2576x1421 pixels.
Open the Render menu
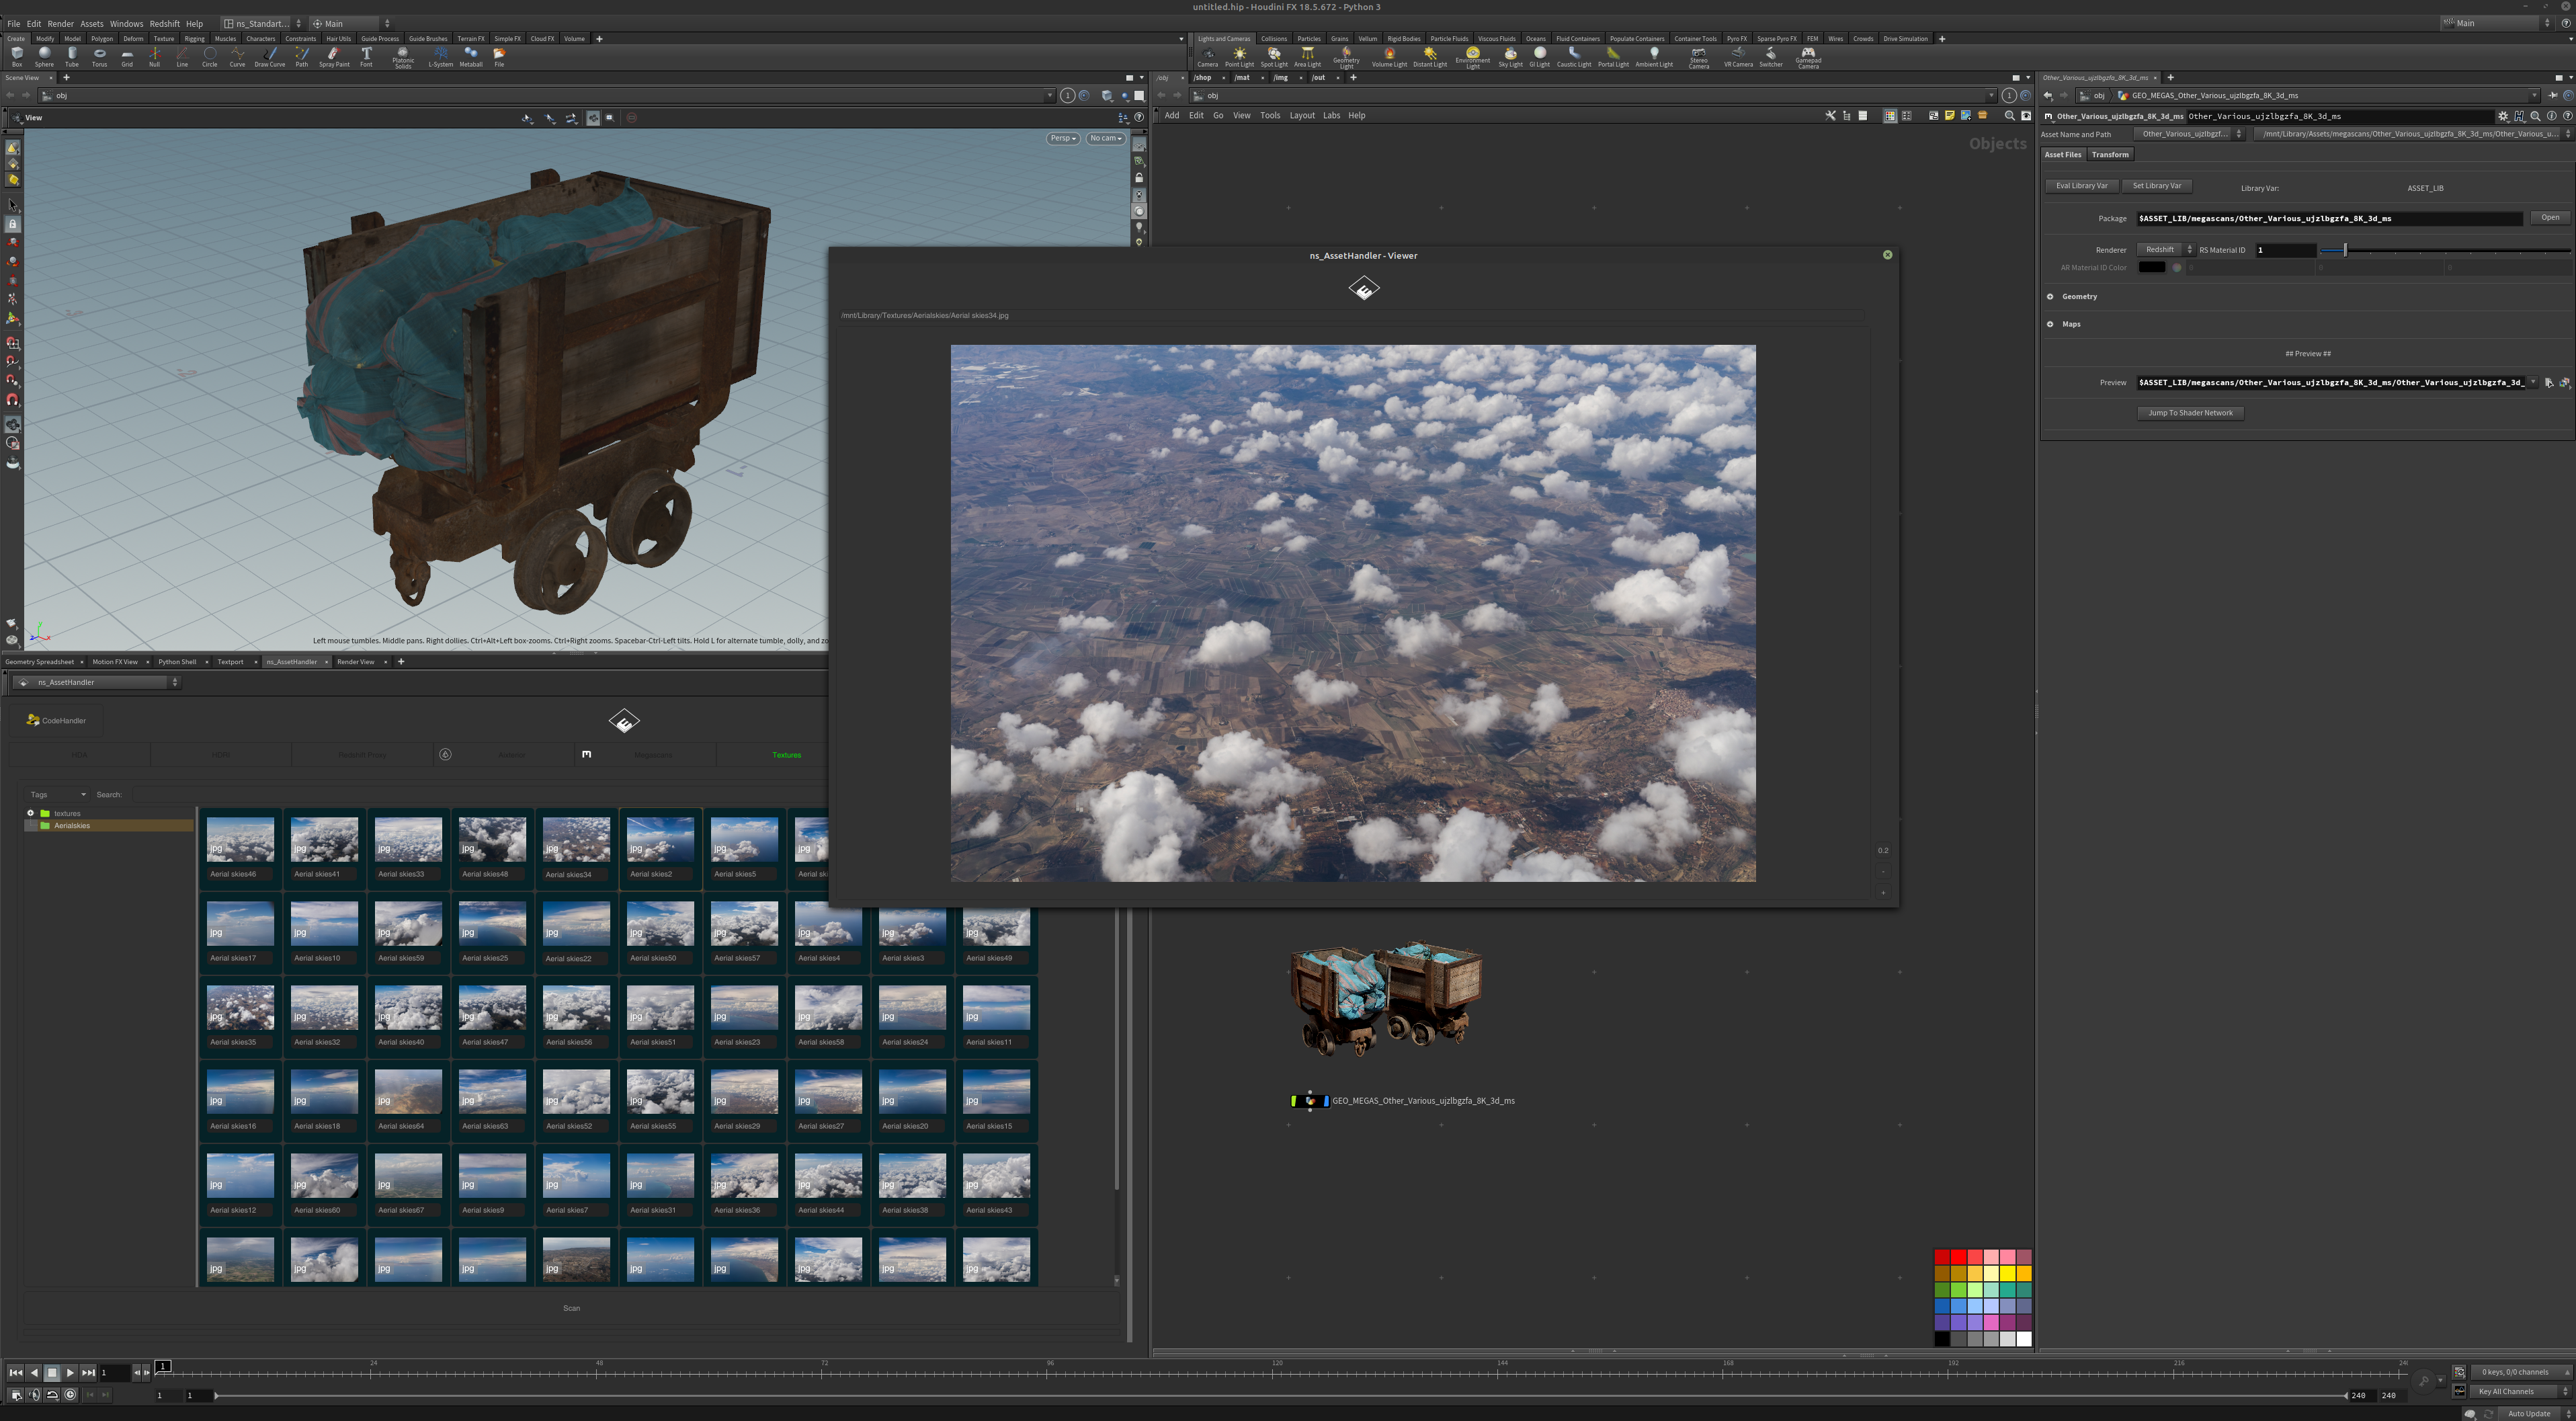click(x=60, y=23)
